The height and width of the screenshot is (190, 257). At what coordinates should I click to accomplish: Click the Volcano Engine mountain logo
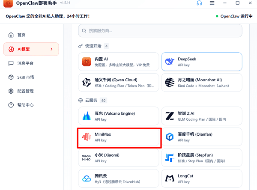pyautogui.click(x=87, y=116)
